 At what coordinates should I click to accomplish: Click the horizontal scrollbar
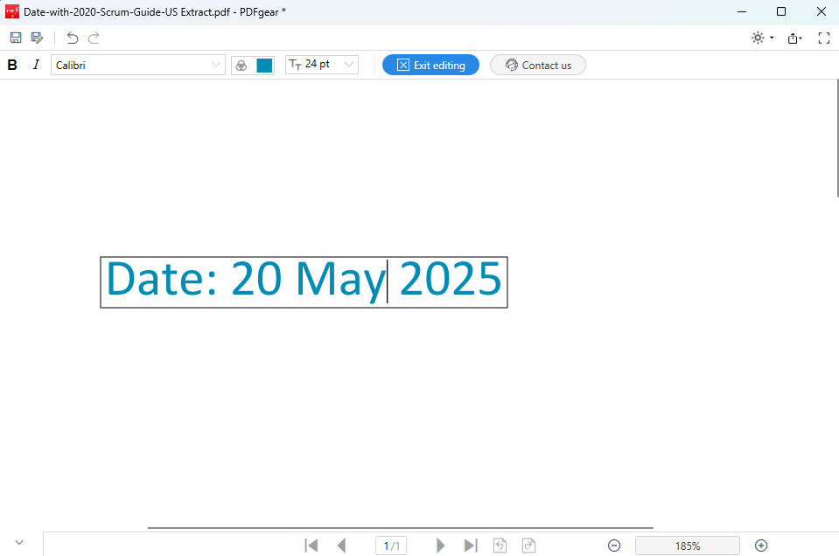[x=400, y=528]
